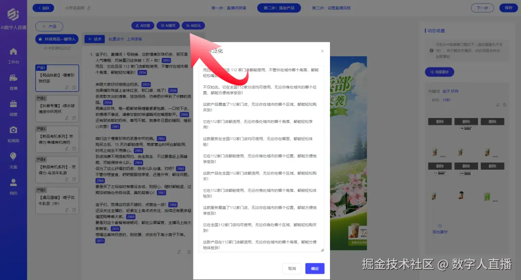Click the plus icon above 添加素材

point(440,226)
